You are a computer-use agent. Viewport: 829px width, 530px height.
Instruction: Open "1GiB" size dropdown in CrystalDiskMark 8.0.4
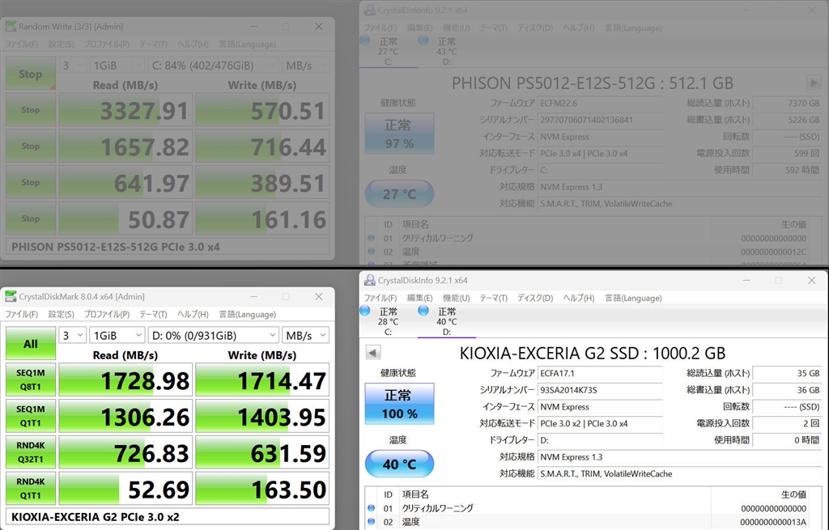pos(117,335)
